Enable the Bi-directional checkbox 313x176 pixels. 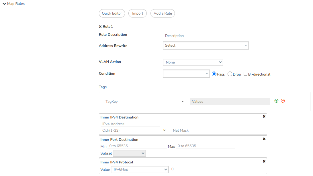(x=245, y=74)
